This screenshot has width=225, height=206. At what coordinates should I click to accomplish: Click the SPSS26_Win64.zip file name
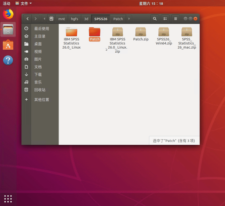coord(164,41)
